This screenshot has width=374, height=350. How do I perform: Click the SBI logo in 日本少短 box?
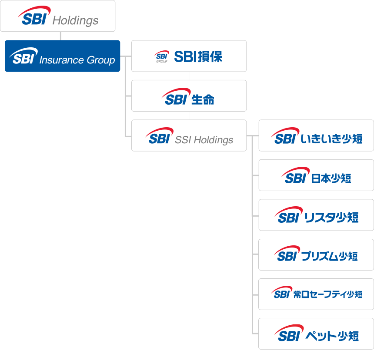[x=296, y=175]
